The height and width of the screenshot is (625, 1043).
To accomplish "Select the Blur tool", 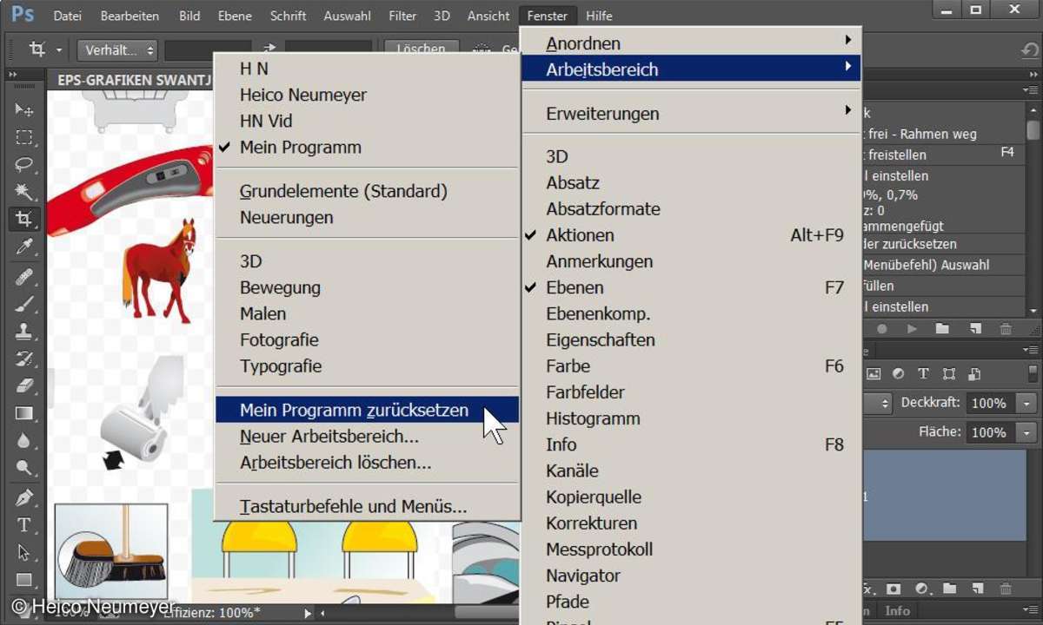I will click(x=23, y=441).
